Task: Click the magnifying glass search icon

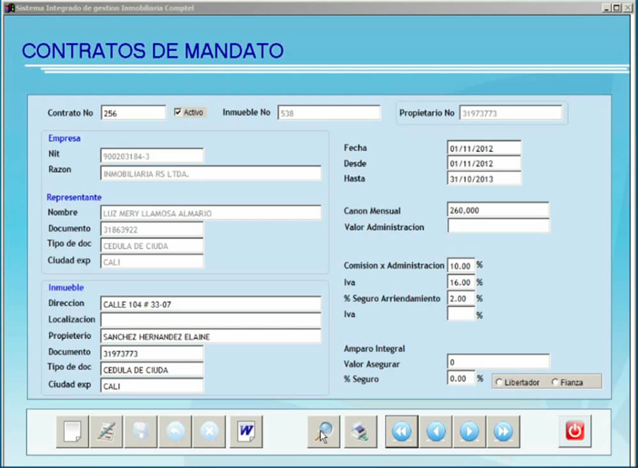Action: (323, 432)
